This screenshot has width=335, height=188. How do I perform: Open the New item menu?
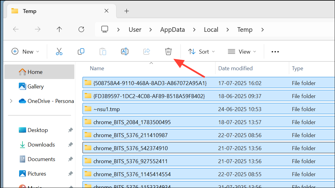25,51
